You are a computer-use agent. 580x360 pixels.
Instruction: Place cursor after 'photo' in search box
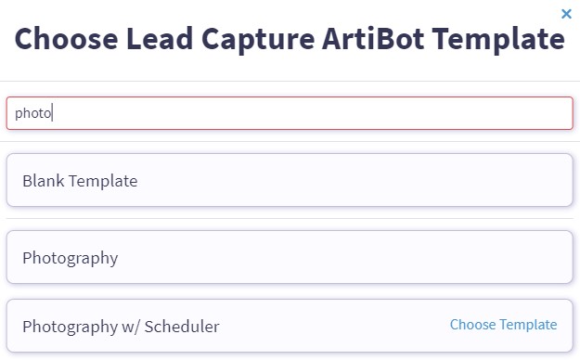[52, 113]
